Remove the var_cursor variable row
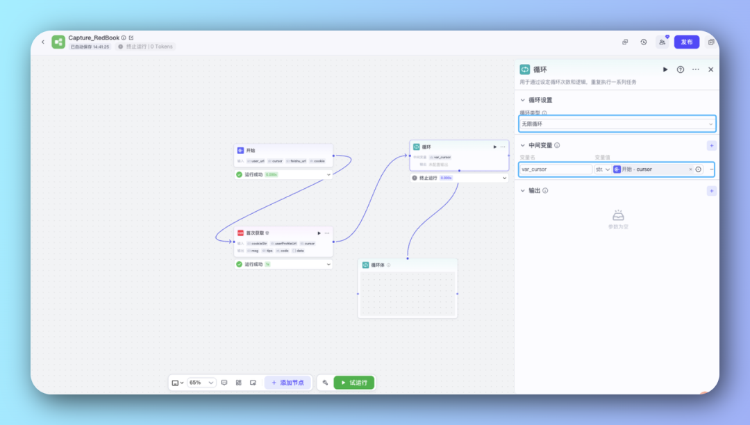 point(711,169)
